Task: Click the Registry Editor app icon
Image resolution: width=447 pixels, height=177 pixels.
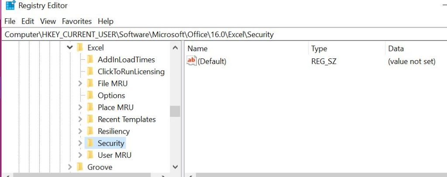Action: 10,6
